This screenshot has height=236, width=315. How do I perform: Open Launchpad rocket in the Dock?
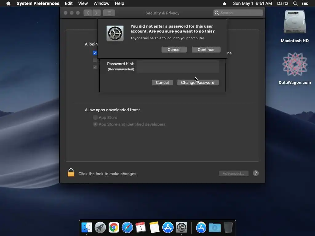pos(100,227)
